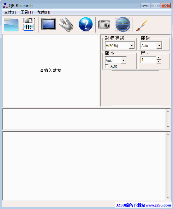Image resolution: width=173 pixels, height=209 pixels.
Task: Click down arrow of input box scrollbar
Action: (x=168, y=127)
